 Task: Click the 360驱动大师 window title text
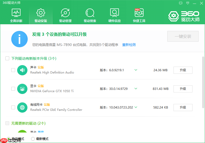12,3
